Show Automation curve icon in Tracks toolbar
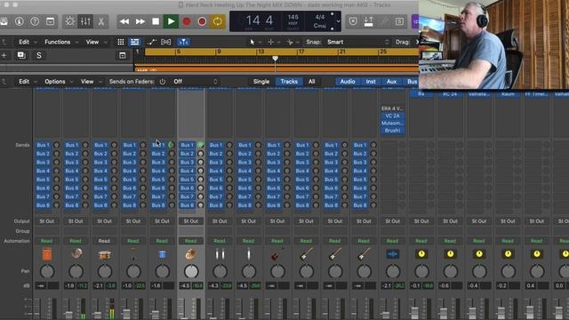Image resolution: width=569 pixels, height=320 pixels. [152, 42]
